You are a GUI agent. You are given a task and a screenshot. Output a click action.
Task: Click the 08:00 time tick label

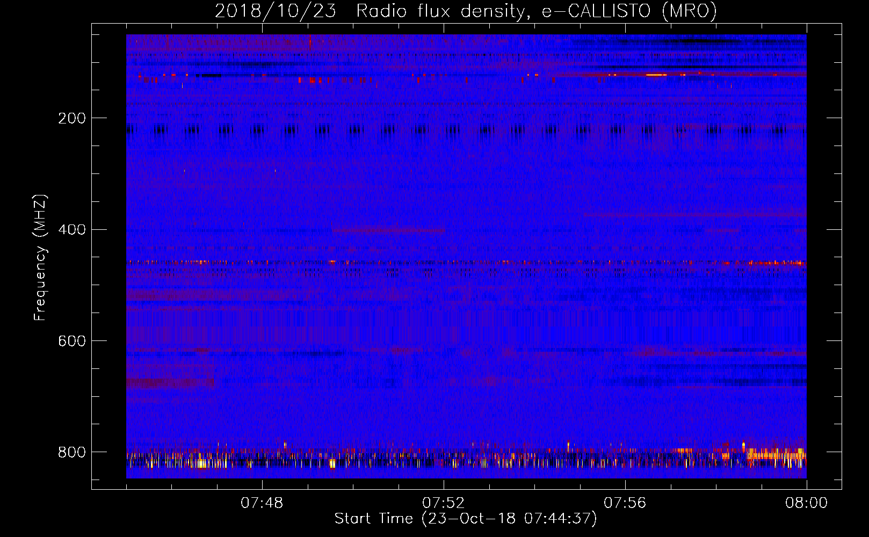point(806,503)
